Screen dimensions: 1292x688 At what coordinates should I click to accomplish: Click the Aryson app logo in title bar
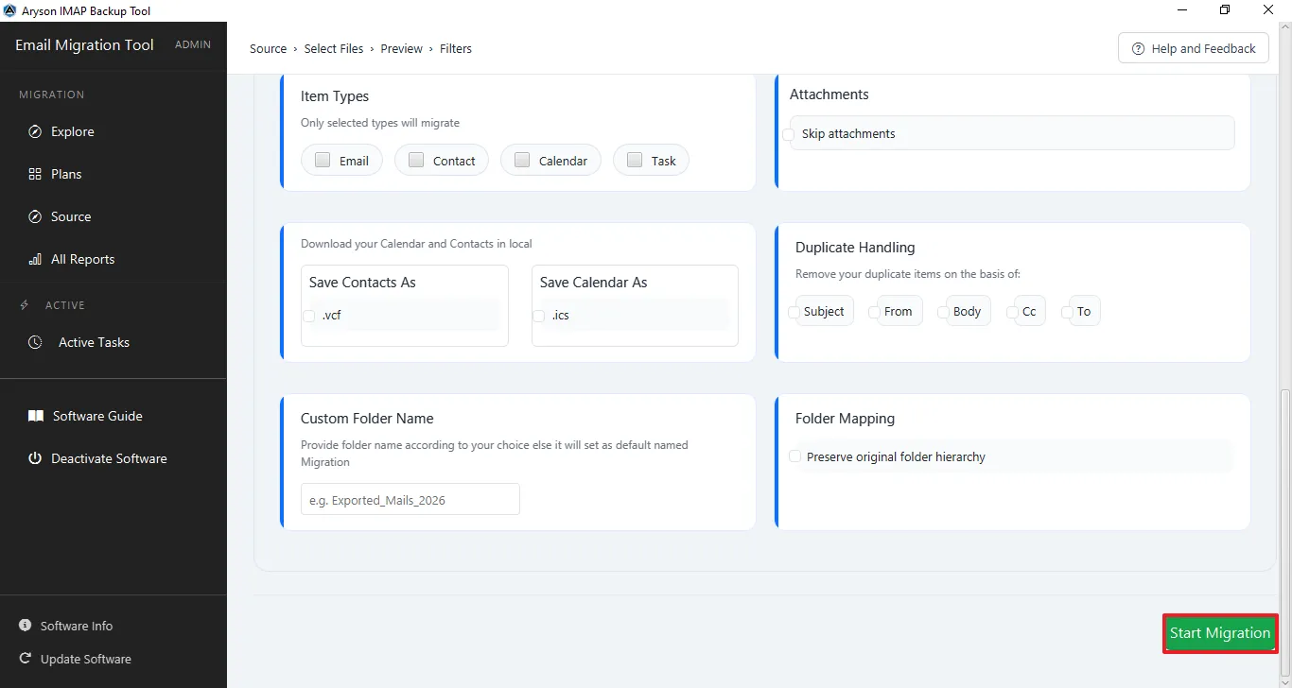point(10,10)
